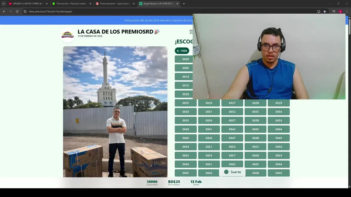Choose number 0026

click(x=209, y=103)
